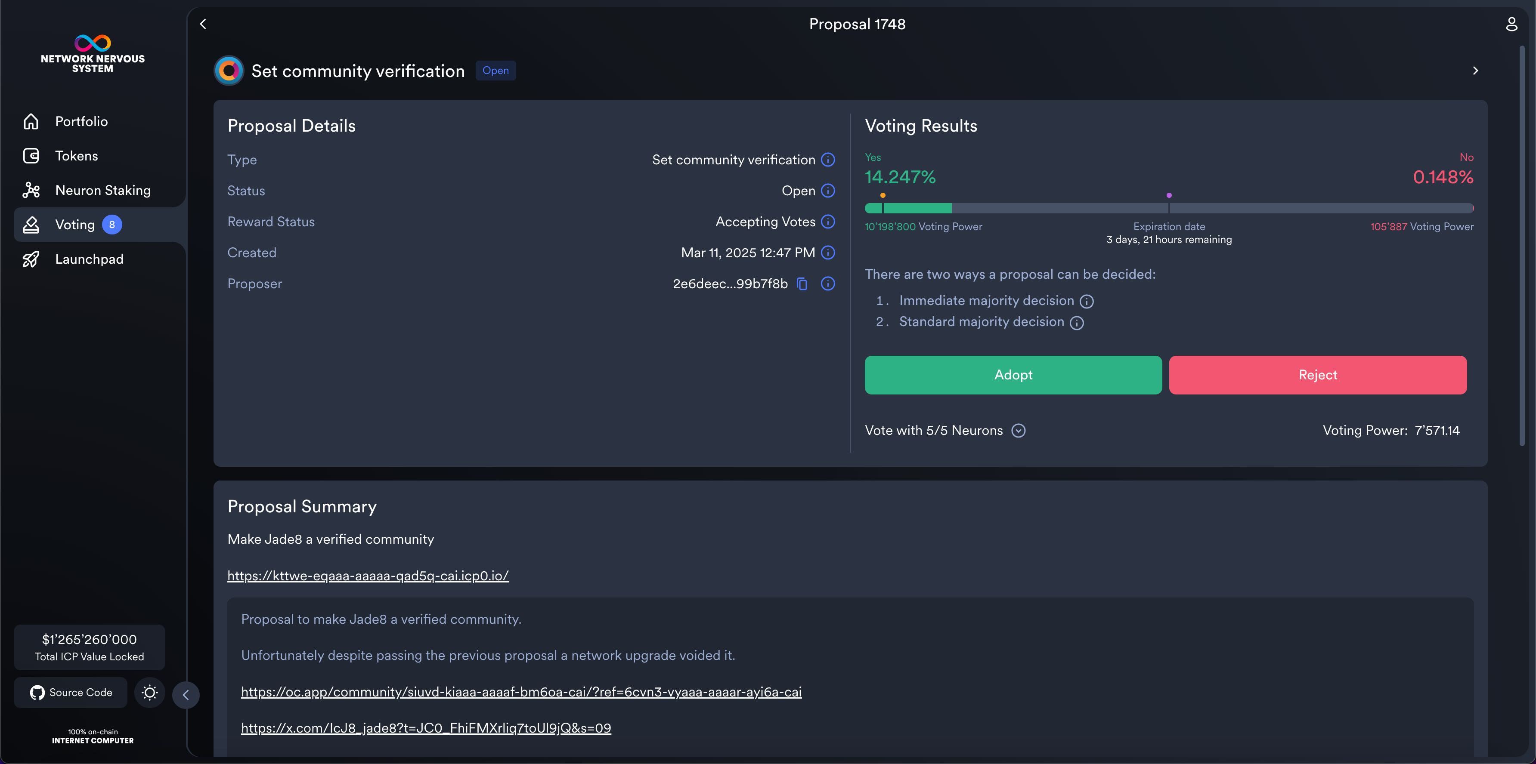Open the user account icon

[x=1511, y=24]
